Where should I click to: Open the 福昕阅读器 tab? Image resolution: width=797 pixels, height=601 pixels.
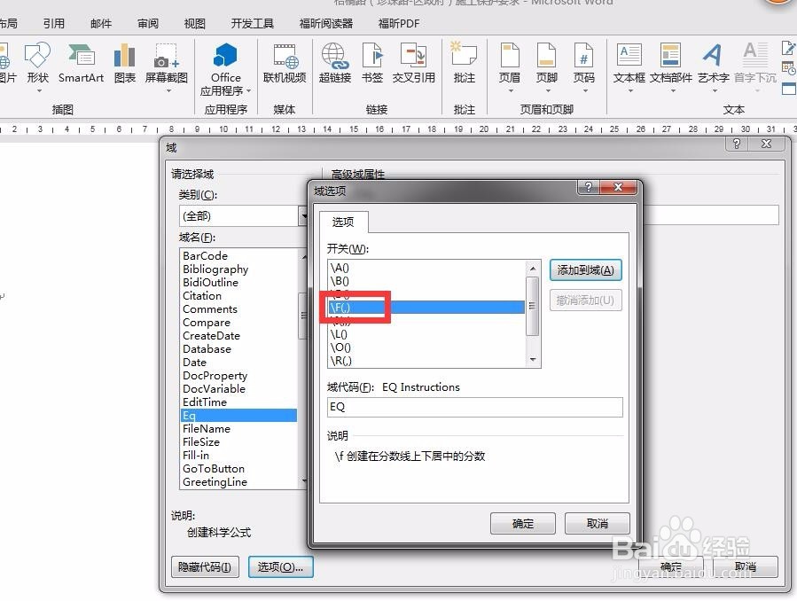(326, 23)
